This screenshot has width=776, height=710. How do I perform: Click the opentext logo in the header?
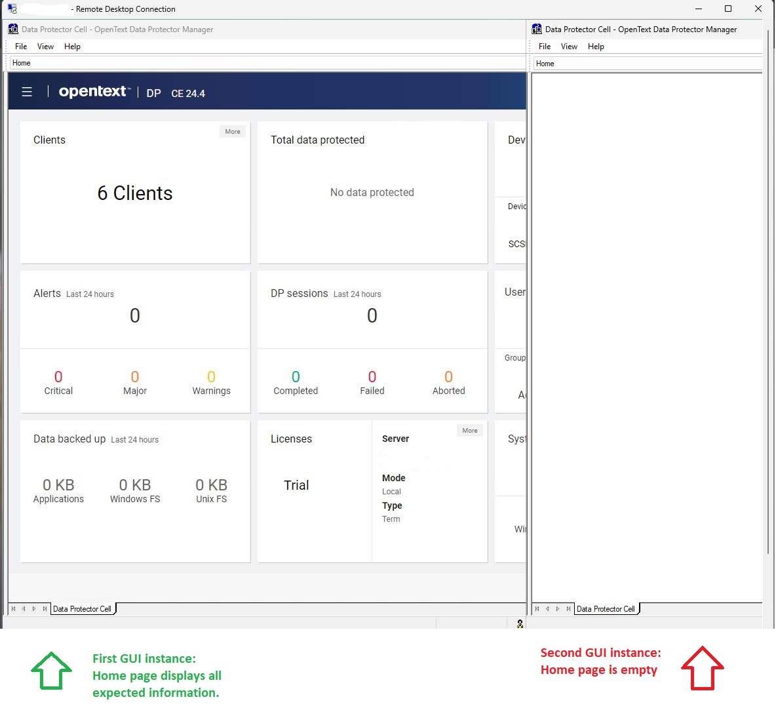point(94,92)
